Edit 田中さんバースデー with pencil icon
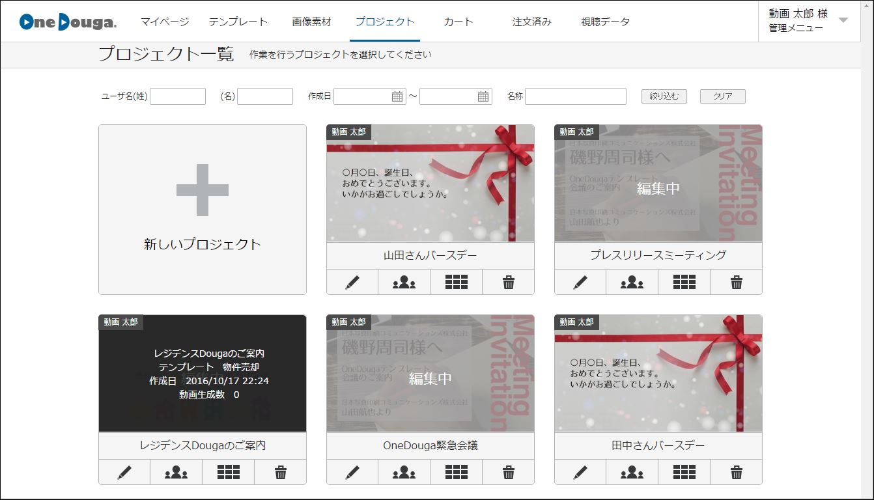Viewport: 874px width, 500px height. click(580, 473)
